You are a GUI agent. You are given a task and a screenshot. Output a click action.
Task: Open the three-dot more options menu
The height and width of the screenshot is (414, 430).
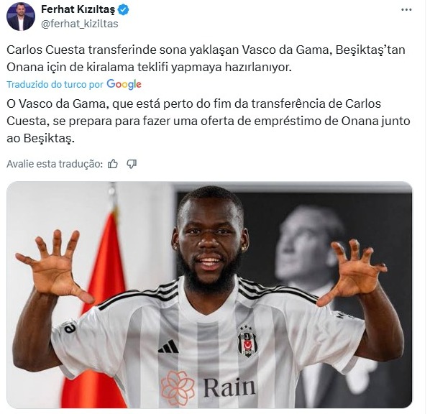point(406,10)
